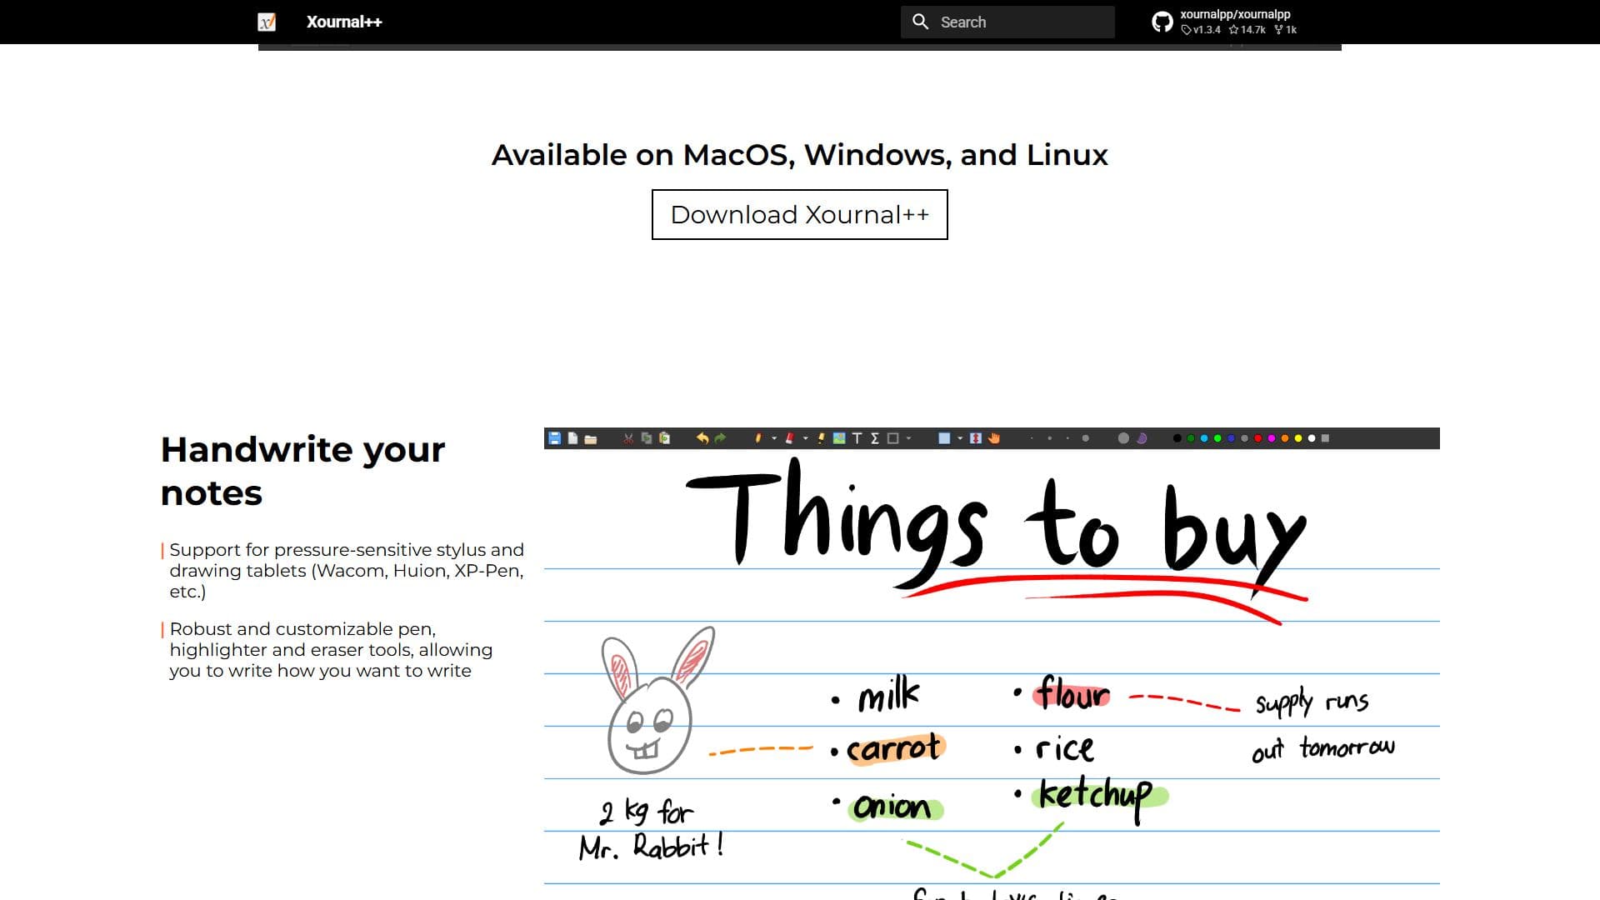Viewport: 1600px width, 900px height.
Task: Select the LaTeX sigma tool icon
Action: click(875, 438)
